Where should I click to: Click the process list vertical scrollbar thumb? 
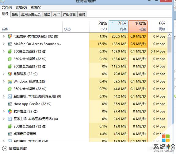(170, 45)
